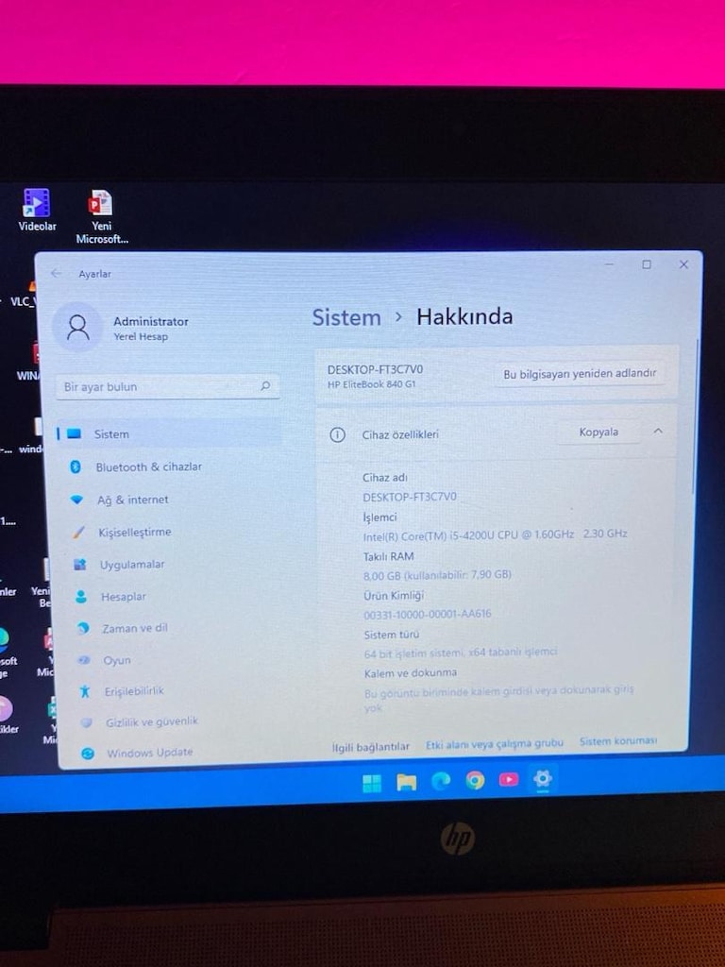The height and width of the screenshot is (967, 725).
Task: Click the Wi-Fi icon beside Ağ & internet
Action: point(76,500)
